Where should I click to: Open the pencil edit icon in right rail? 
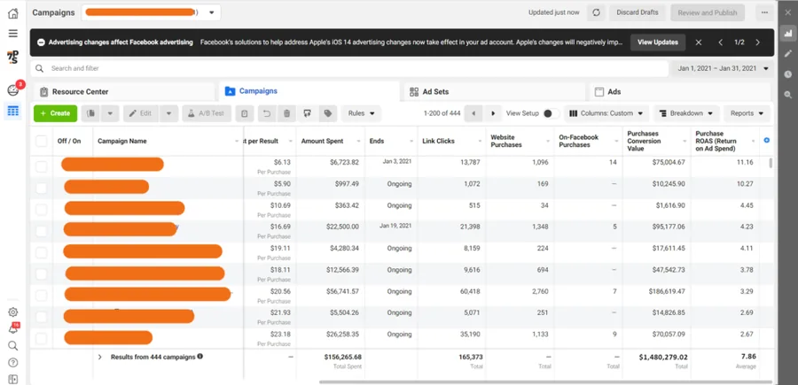(x=788, y=53)
